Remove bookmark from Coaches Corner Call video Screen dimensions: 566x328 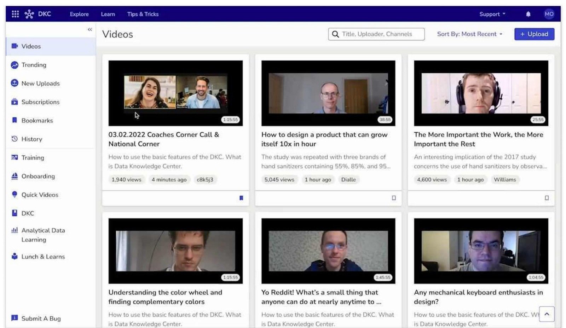tap(241, 198)
